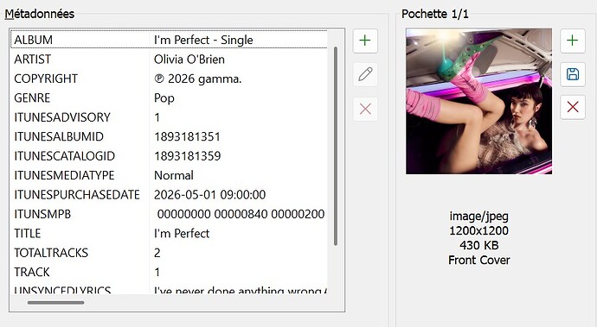
Task: Select the GENRE row
Action: 169,98
